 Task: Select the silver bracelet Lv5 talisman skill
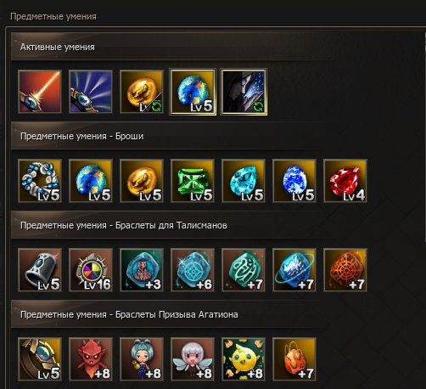pyautogui.click(x=40, y=270)
